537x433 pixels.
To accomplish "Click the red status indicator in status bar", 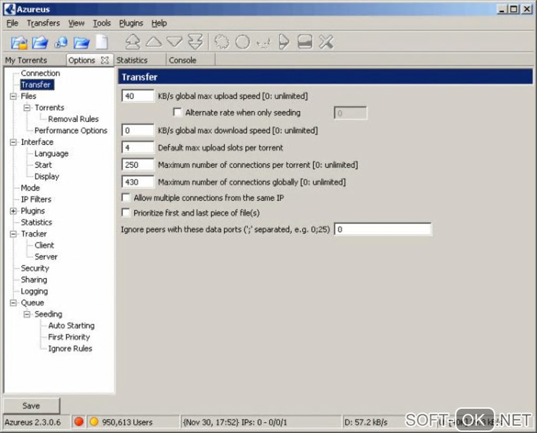I will coord(79,422).
